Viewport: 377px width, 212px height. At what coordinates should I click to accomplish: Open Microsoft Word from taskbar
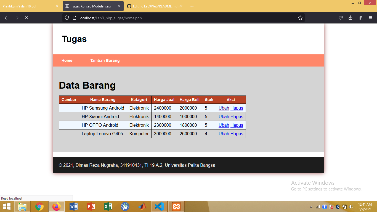click(74, 206)
